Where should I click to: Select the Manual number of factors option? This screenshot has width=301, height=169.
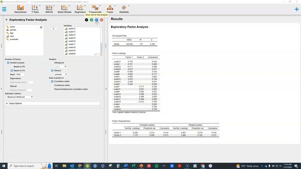pyautogui.click(x=8, y=86)
